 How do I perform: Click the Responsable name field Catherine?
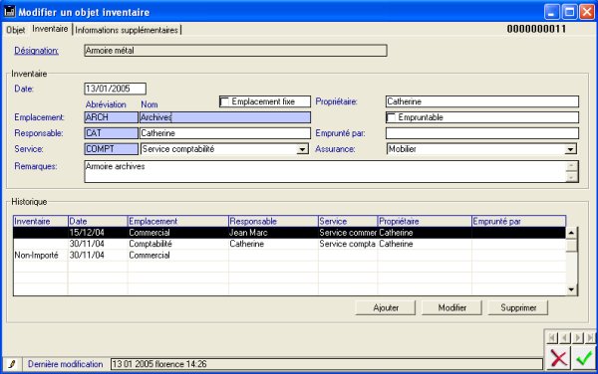[x=225, y=133]
